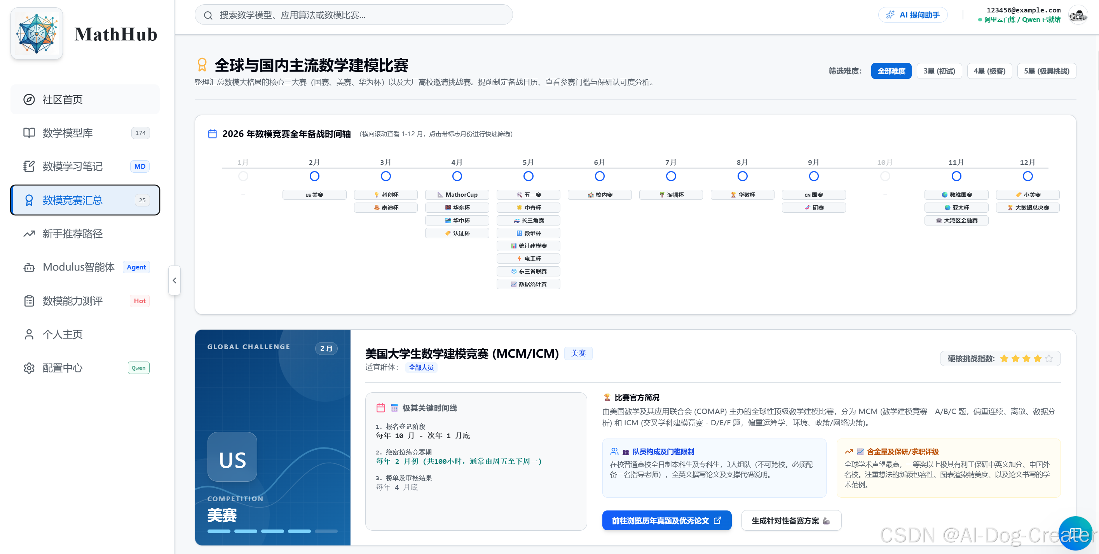Viewport: 1099px width, 554px height.
Task: Open 数模学习笔记
Action: [x=85, y=166]
